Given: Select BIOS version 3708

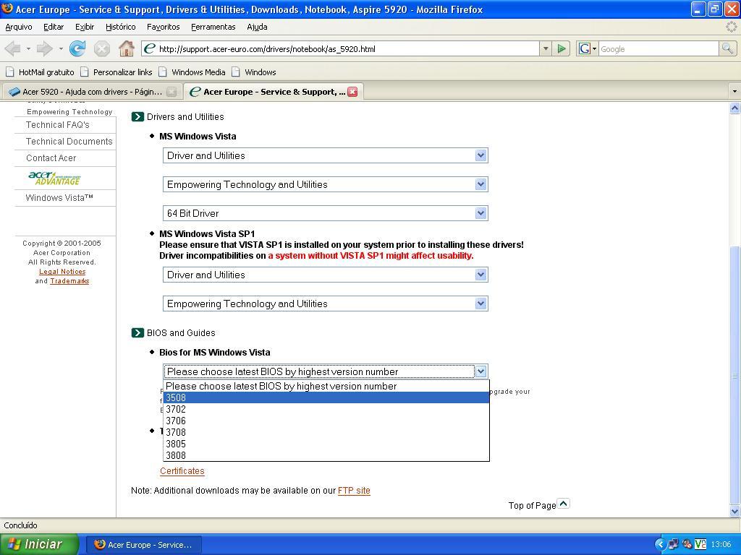Looking at the screenshot, I should click(326, 432).
